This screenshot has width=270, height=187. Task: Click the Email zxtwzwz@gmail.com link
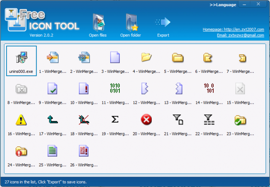coord(240,35)
